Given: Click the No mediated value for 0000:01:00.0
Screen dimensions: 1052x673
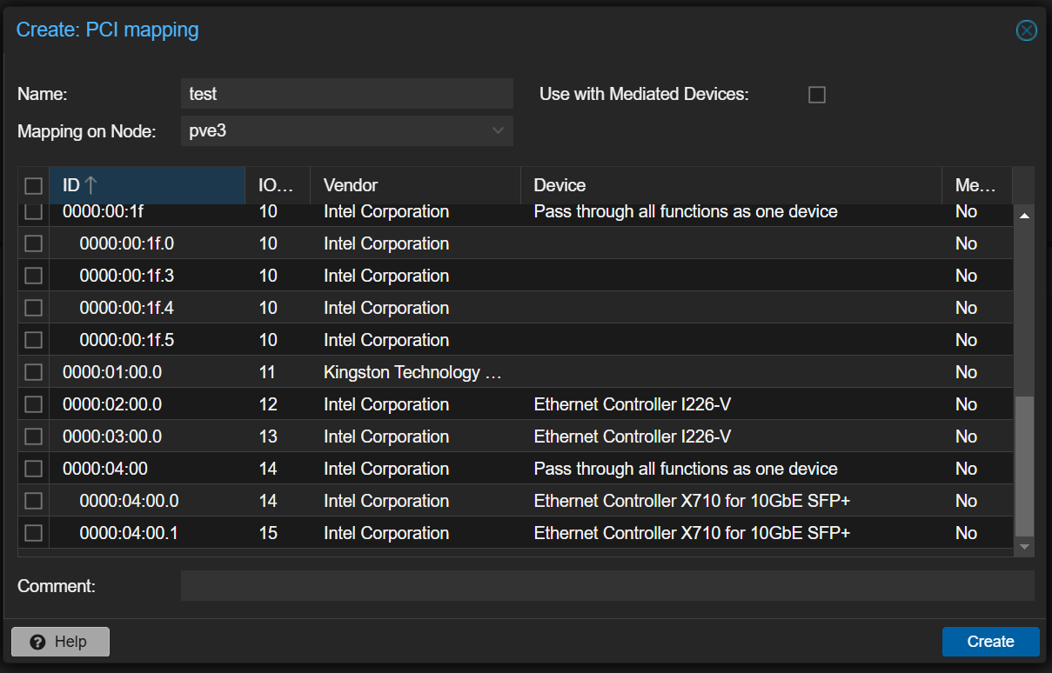Looking at the screenshot, I should [966, 372].
